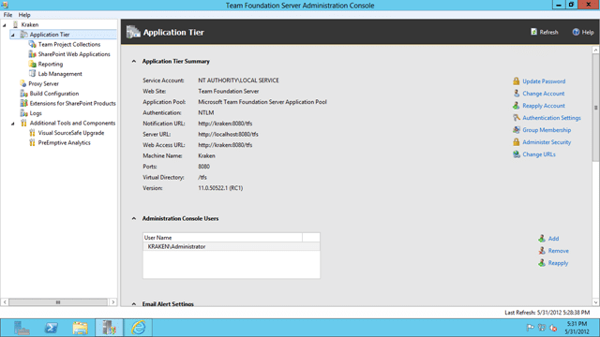Open Server Manager from the taskbar

[x=22, y=328]
